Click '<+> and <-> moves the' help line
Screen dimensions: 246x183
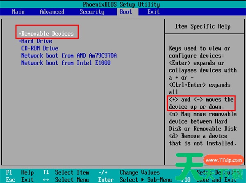pos(201,100)
